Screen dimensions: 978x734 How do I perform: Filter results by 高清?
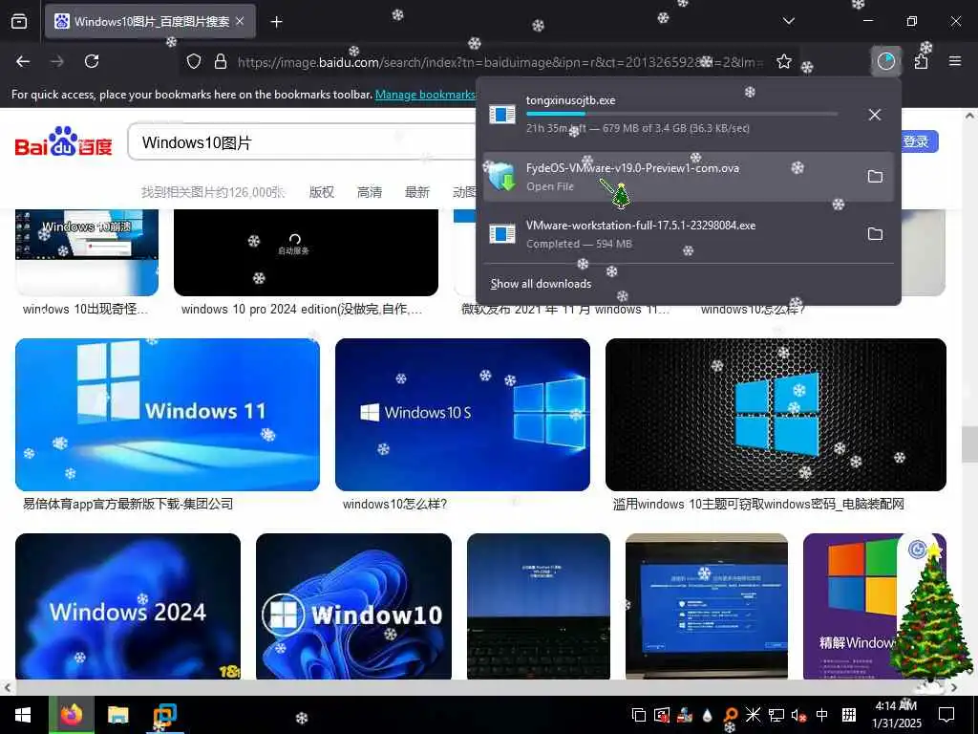pos(370,192)
